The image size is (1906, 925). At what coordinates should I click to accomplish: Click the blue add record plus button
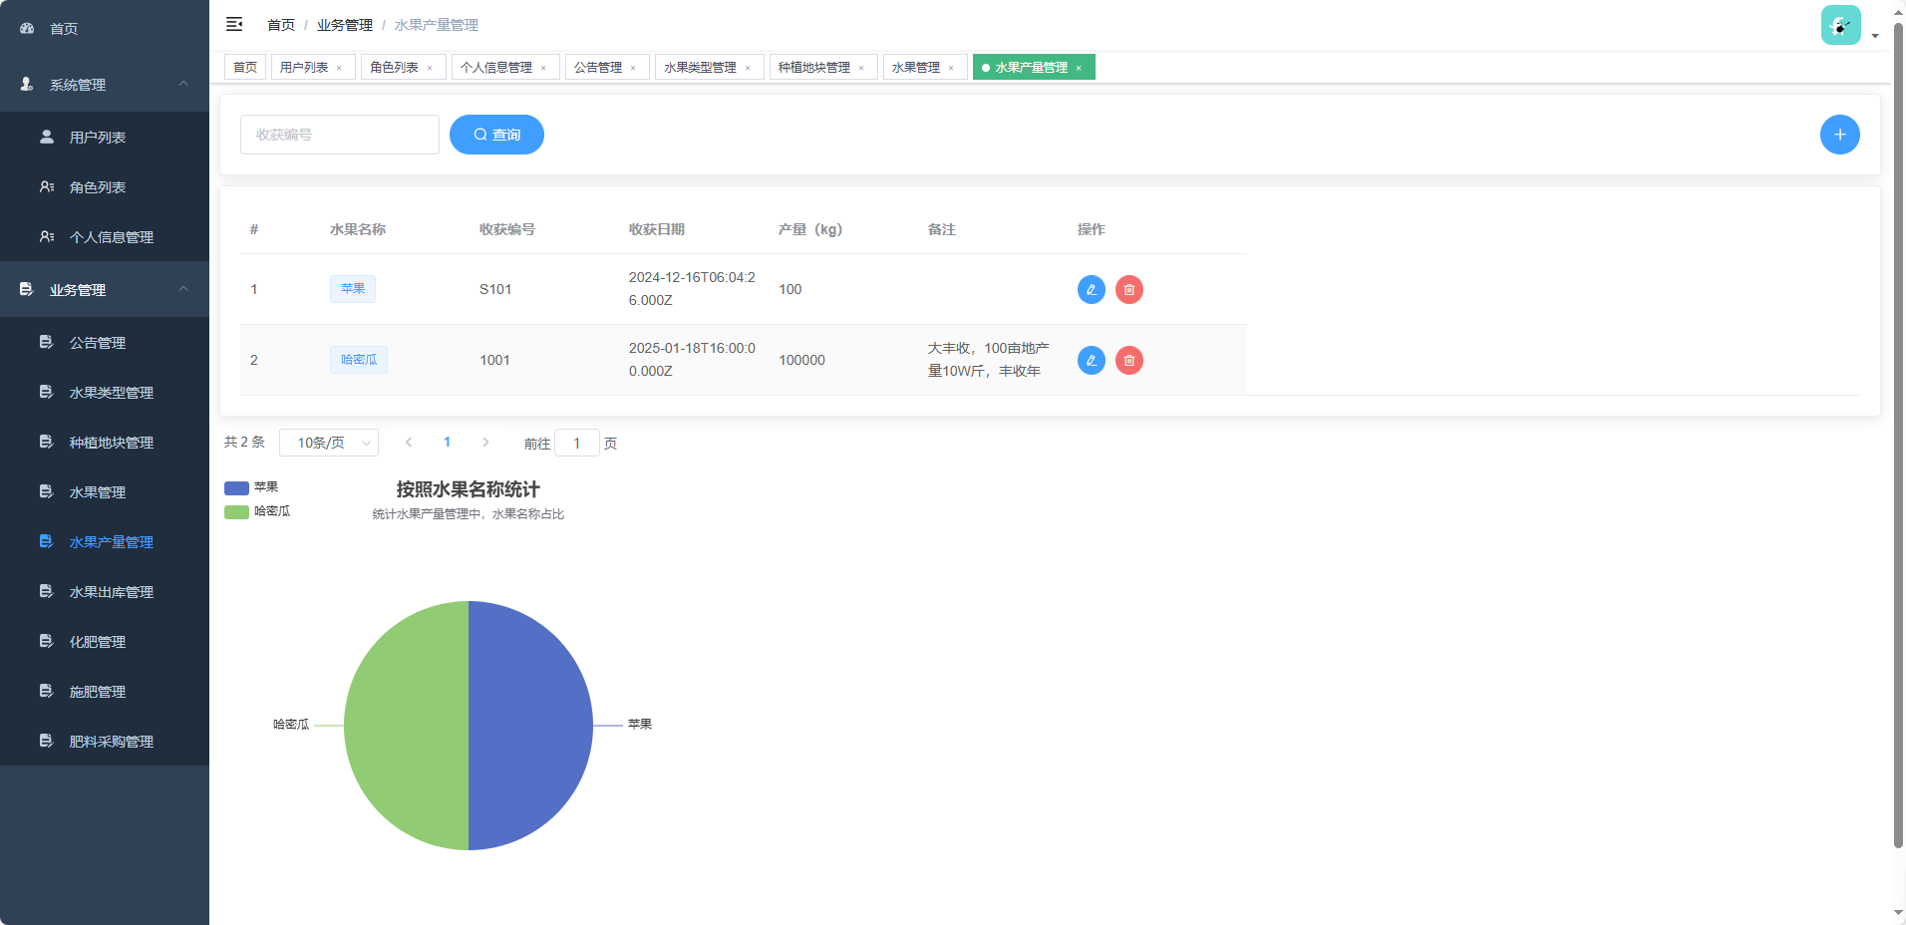1839,135
